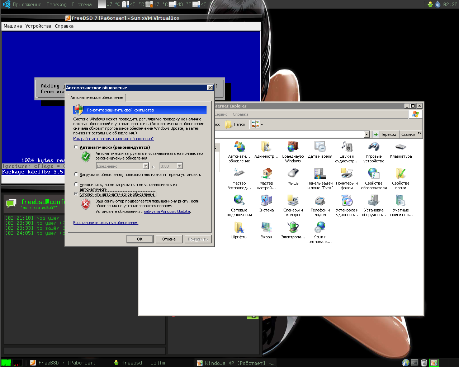Open Устройства menu in VirtualBox
This screenshot has height=367, width=459.
pyautogui.click(x=38, y=26)
